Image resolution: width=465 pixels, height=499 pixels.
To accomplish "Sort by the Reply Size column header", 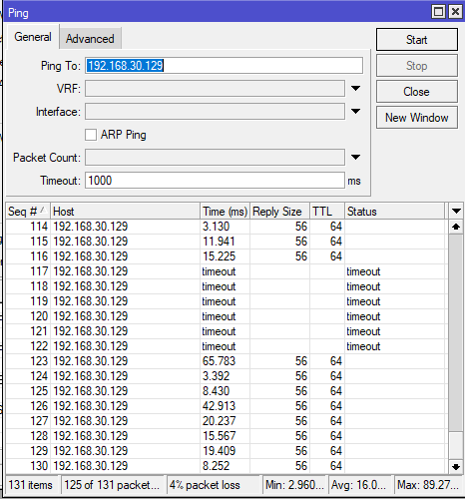I will (279, 212).
